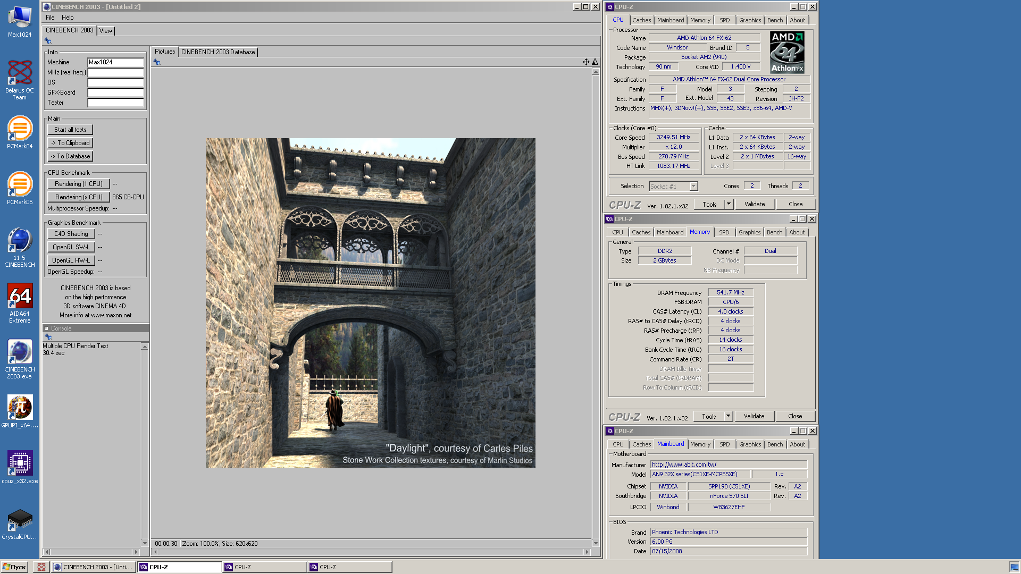Screen dimensions: 1021x574
Task: Expand Tools dropdown arrow in Memory CPU-Z
Action: point(728,416)
